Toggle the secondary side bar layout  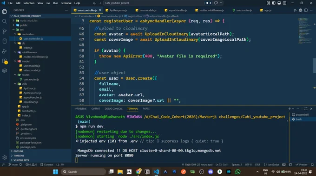[284, 3]
